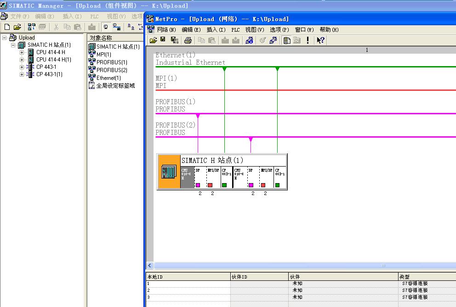Click Copy icon in SIMATIC Manager toolbar
Image resolution: width=456 pixels, height=307 pixels.
(67, 27)
